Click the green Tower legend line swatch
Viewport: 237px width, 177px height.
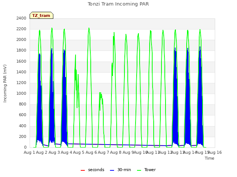click(139, 170)
